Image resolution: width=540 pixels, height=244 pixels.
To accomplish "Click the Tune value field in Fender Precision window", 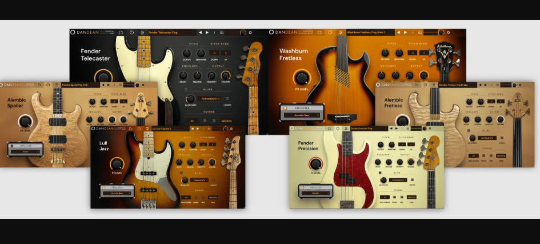I will pos(411,197).
